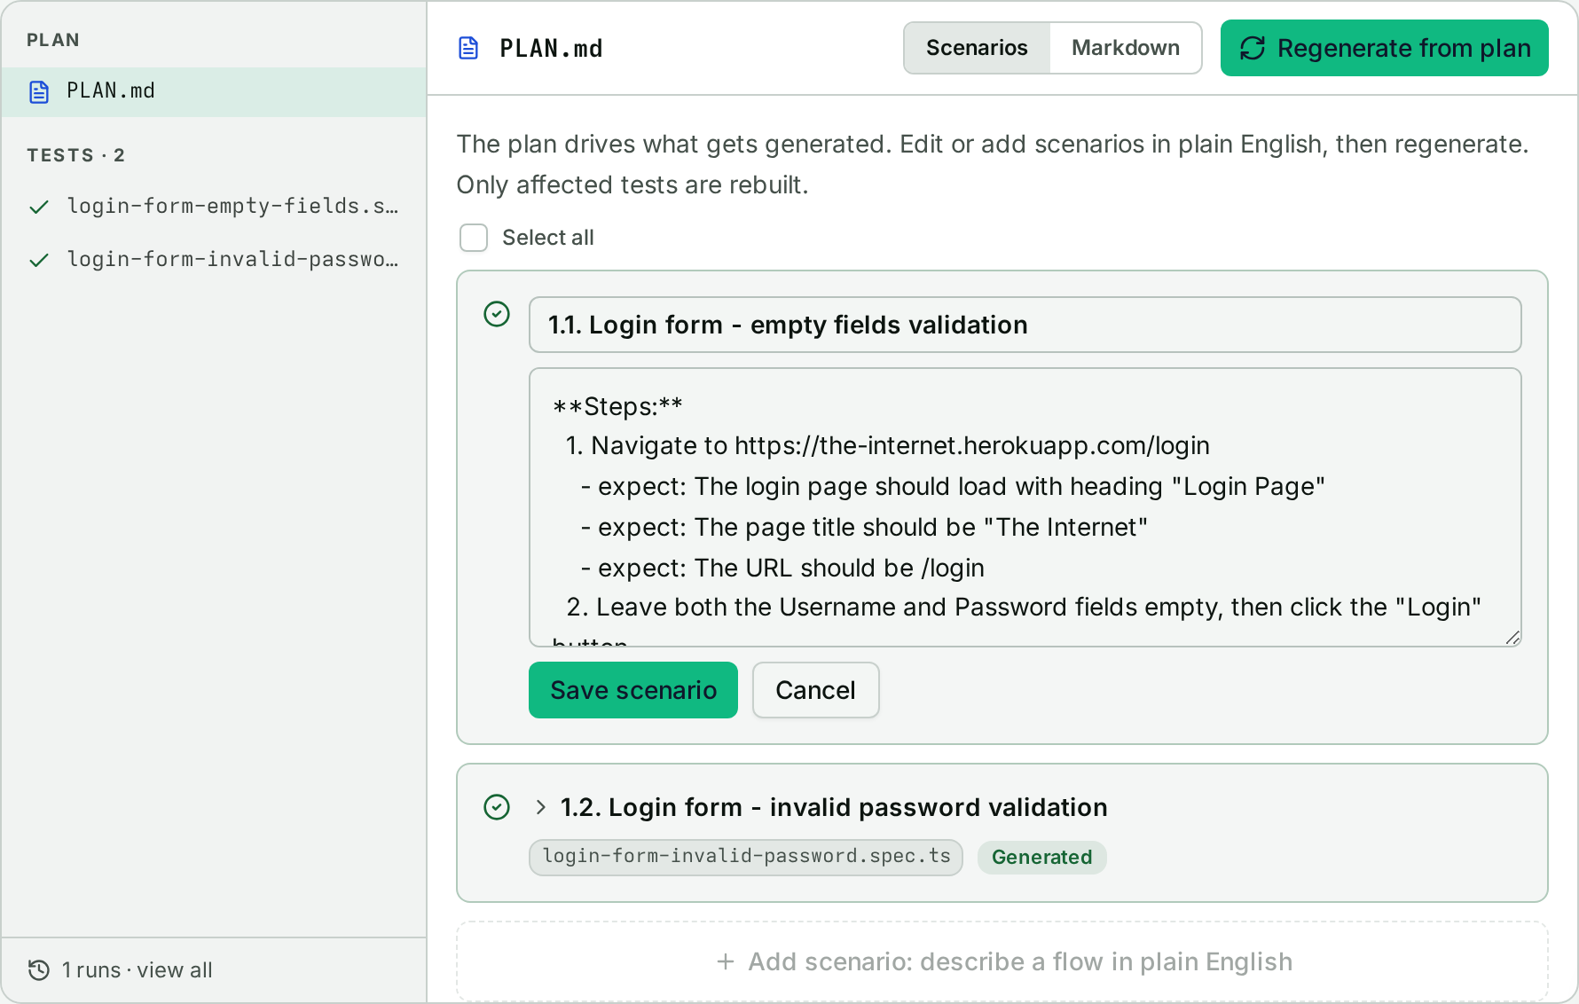Click the 'PLAN' sidebar heading
Viewport: 1579px width, 1004px height.
(53, 40)
